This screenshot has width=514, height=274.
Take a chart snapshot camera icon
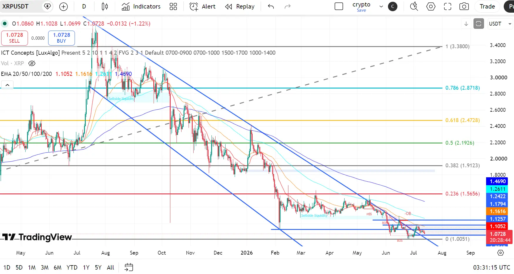tap(464, 6)
